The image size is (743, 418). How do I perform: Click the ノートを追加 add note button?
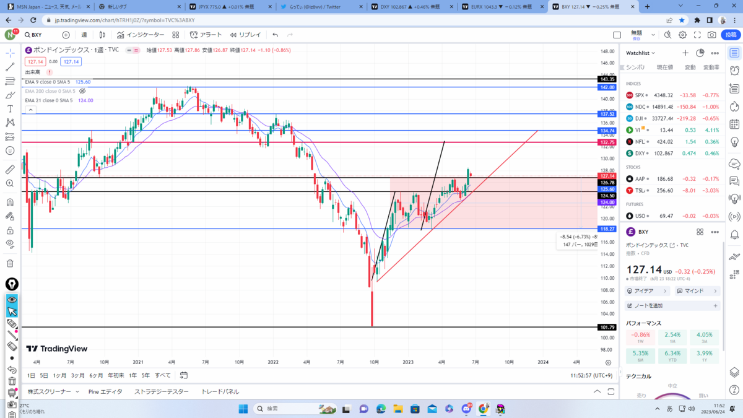tap(672, 306)
